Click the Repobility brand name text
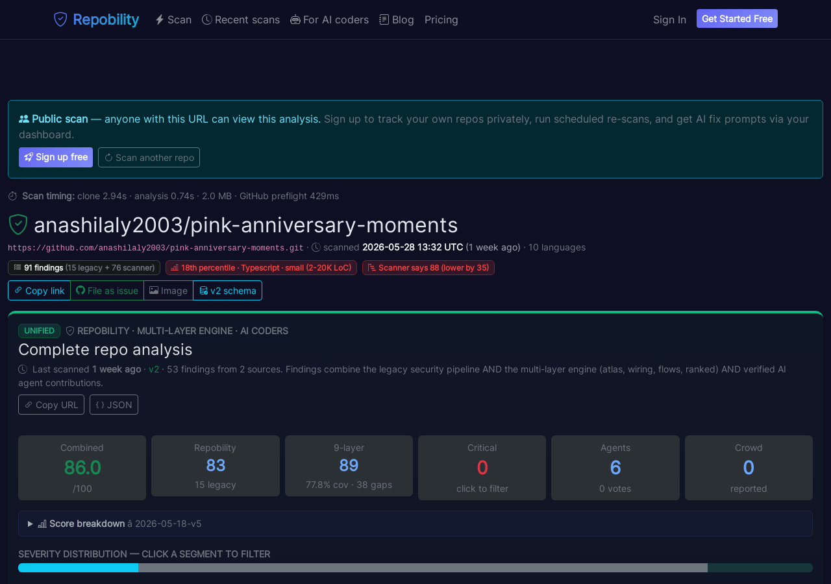This screenshot has height=584, width=831. 106,19
